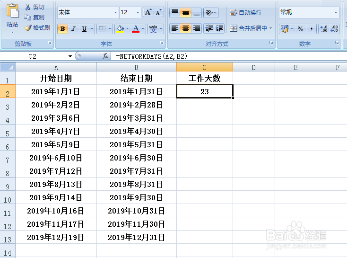347x258 pixels.
Task: Click the Phonetic Guide dropdown arrow
Action: [x=161, y=29]
